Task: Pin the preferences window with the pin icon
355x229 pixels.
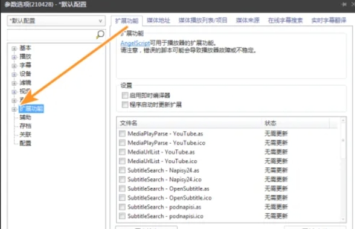Action: [344, 4]
